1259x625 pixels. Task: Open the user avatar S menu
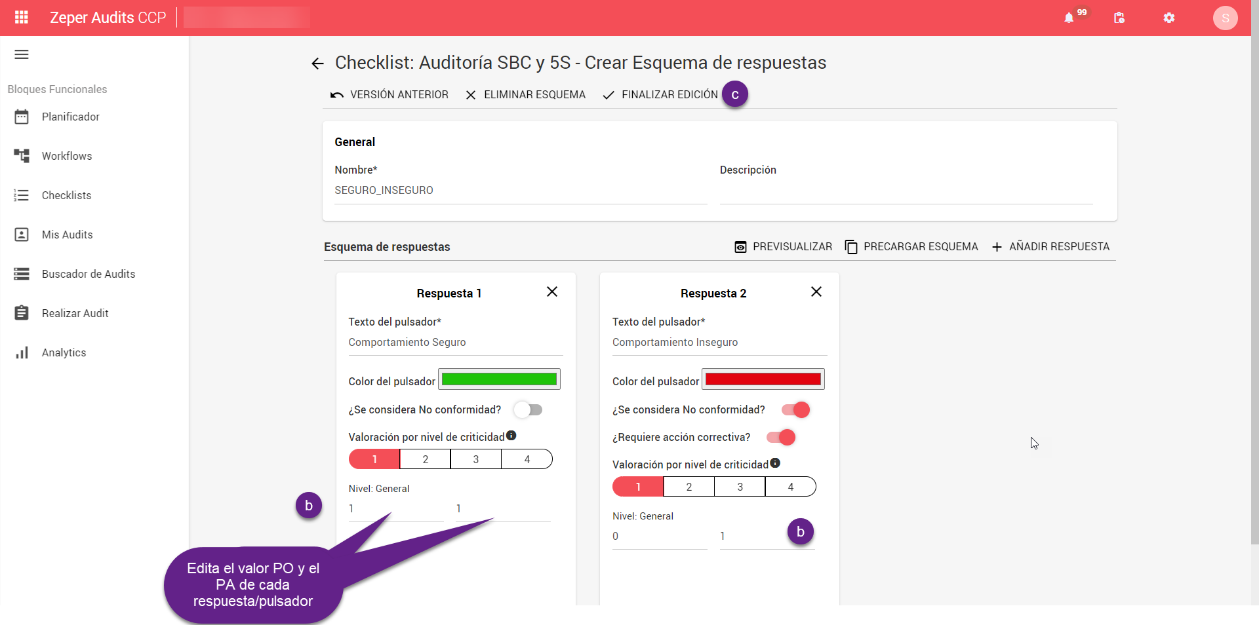point(1225,18)
